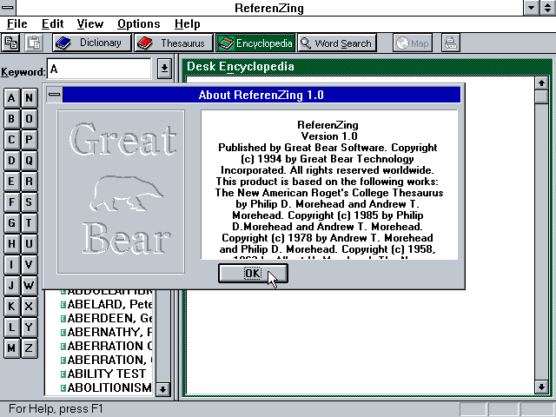Click OK in About dialog
The width and height of the screenshot is (556, 417).
pyautogui.click(x=253, y=274)
